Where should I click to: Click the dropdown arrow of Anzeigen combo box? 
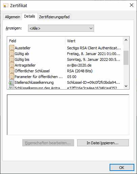click(91, 28)
